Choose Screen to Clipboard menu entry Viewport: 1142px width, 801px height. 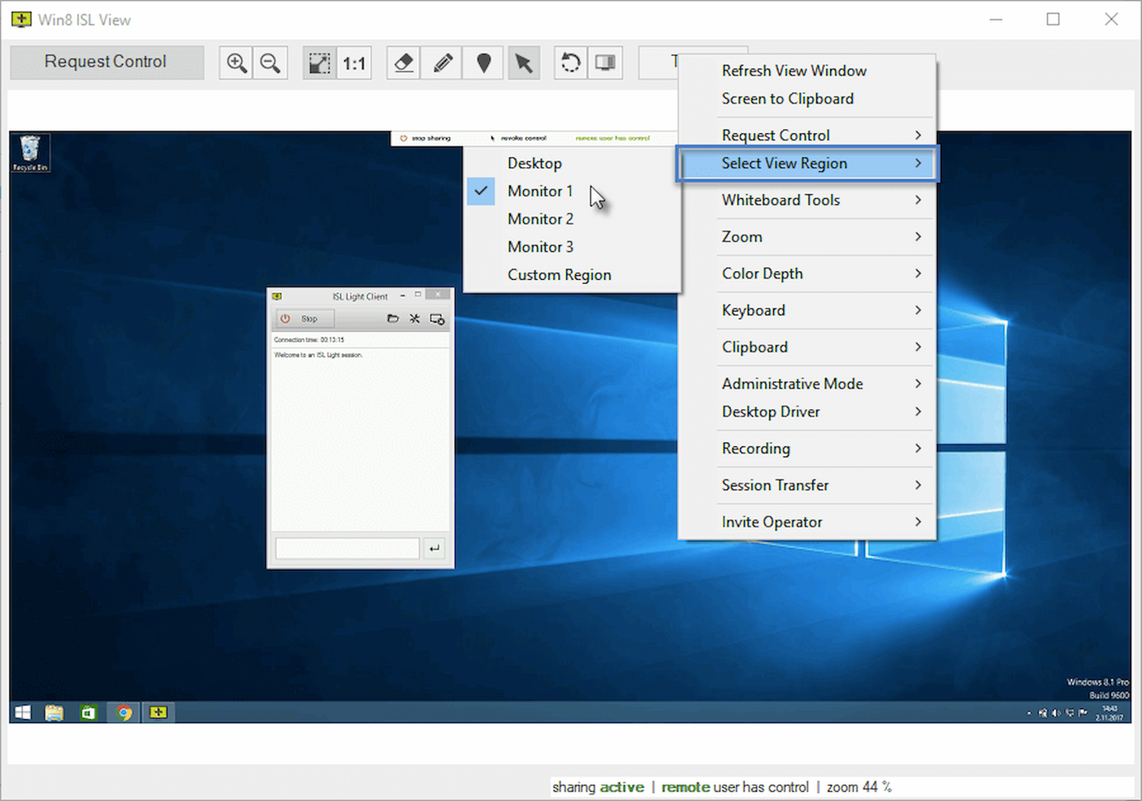pos(787,99)
